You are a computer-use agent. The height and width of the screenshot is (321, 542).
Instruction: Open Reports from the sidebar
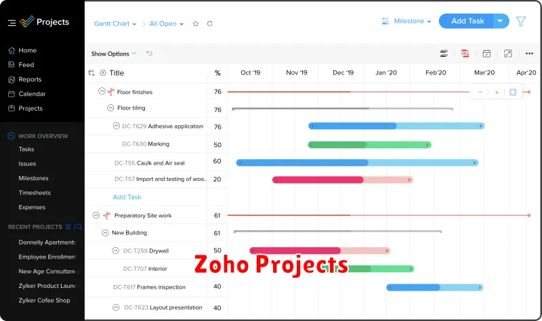click(x=25, y=79)
